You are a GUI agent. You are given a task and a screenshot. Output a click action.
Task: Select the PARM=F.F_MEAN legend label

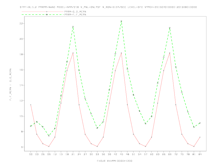point(75,15)
